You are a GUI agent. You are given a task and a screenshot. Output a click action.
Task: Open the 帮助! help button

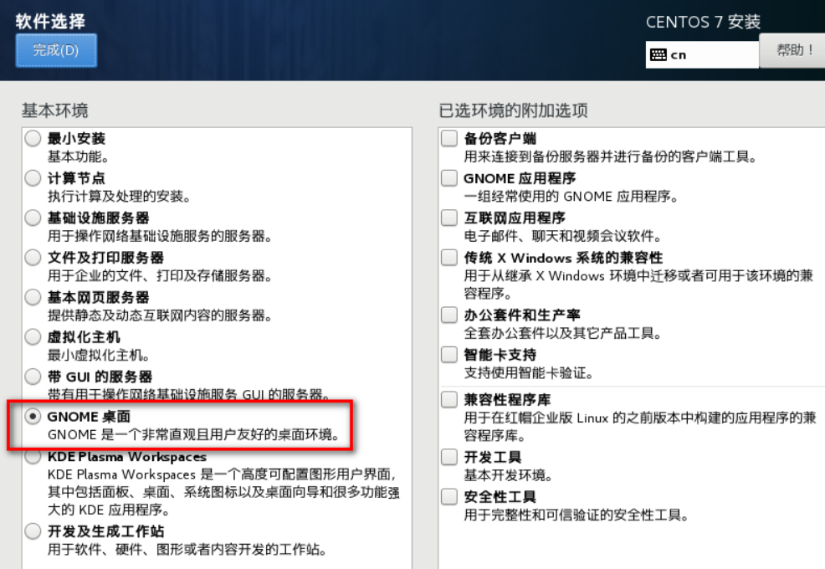coord(793,50)
